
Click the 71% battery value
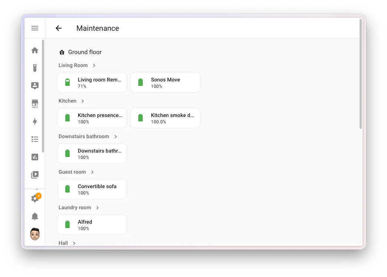coord(82,86)
